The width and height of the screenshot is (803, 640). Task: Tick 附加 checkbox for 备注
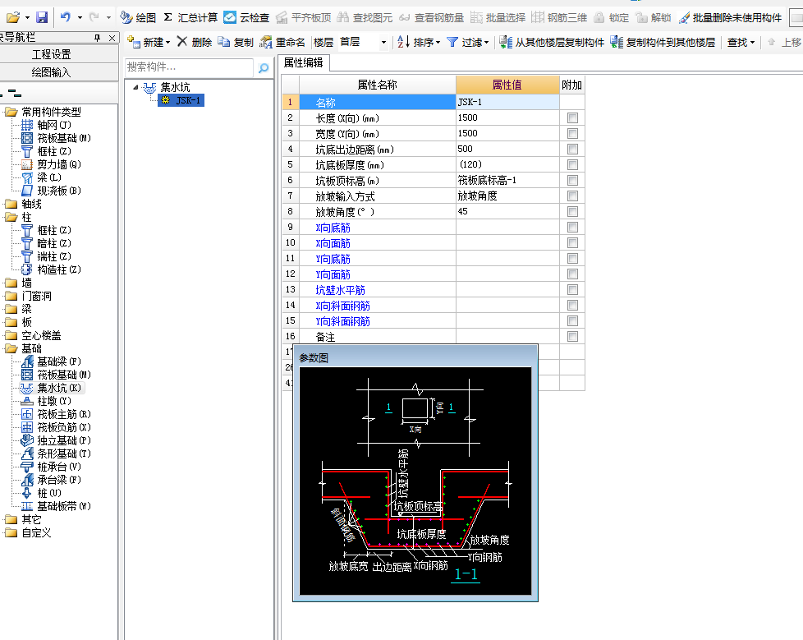(x=572, y=337)
